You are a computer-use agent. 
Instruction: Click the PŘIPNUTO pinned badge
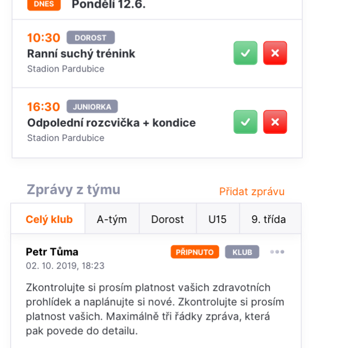(x=195, y=252)
